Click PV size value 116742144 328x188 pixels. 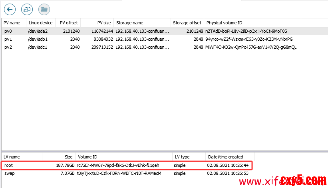tap(102, 31)
